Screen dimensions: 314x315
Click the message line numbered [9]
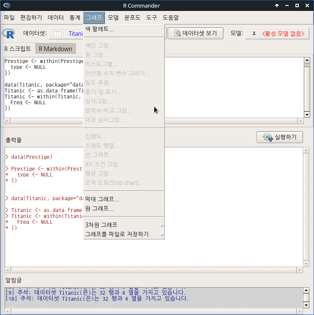(x=96, y=293)
